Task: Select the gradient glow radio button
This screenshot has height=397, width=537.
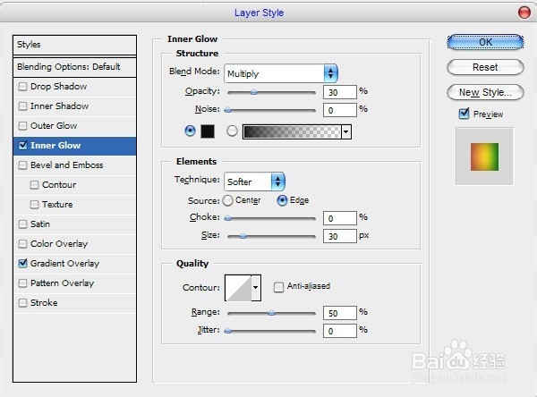Action: click(232, 131)
